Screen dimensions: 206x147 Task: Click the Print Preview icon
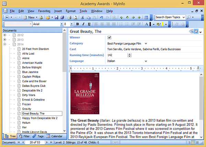[x=75, y=18]
